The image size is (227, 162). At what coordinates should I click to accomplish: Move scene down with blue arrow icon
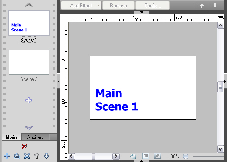[47, 156]
